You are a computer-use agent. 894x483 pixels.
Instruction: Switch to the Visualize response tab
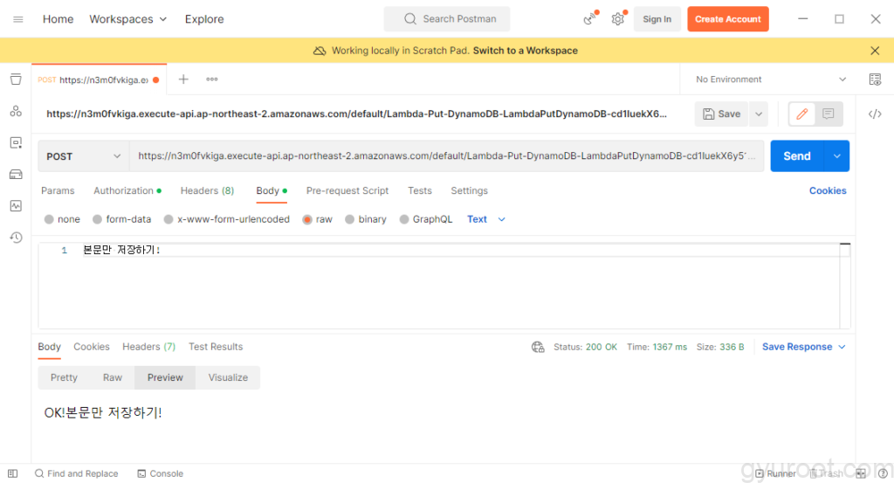228,377
